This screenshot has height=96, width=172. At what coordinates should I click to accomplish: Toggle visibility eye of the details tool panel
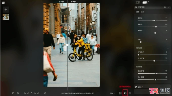coord(165,7)
